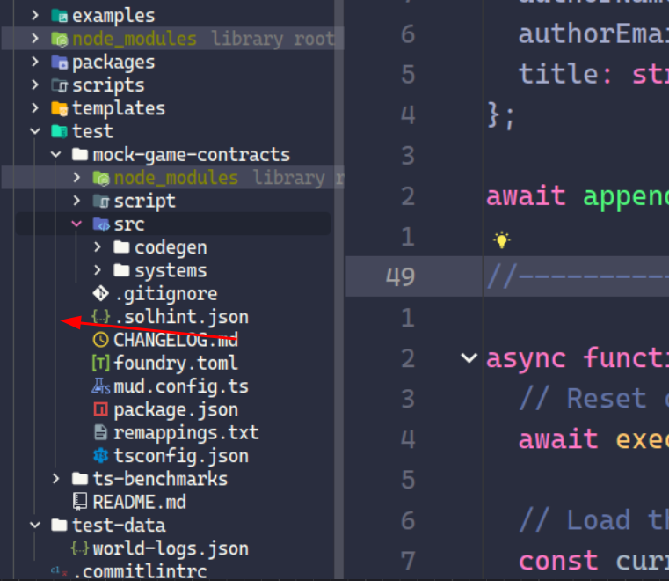Click the mock-game-contracts folder icon
This screenshot has width=669, height=581.
coord(80,154)
